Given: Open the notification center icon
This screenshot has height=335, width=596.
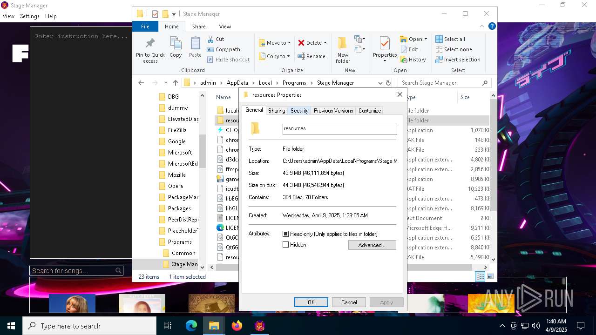Looking at the screenshot, I should tap(581, 326).
